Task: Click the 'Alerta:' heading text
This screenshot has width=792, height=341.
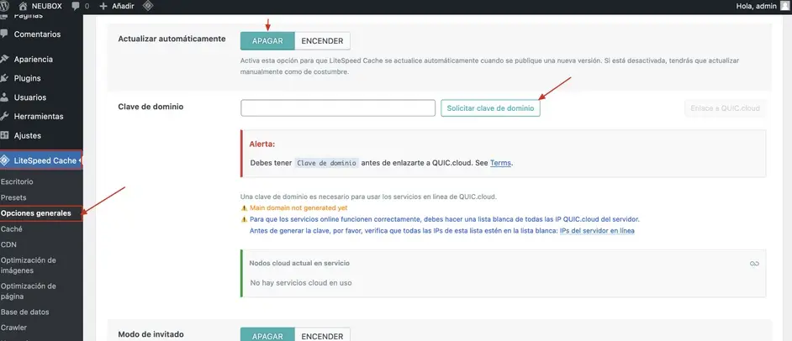Action: (x=262, y=144)
